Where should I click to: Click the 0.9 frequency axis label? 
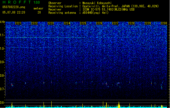point(2,62)
